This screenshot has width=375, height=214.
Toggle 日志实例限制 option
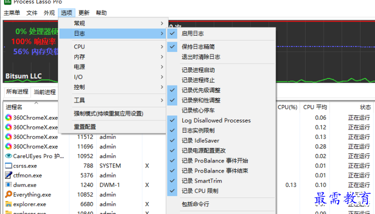click(x=221, y=130)
